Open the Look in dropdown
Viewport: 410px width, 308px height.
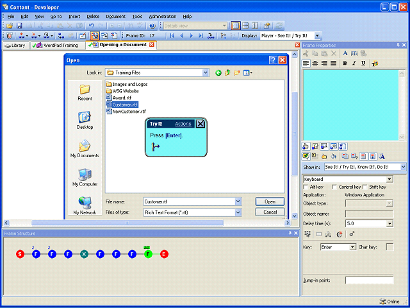(x=206, y=73)
